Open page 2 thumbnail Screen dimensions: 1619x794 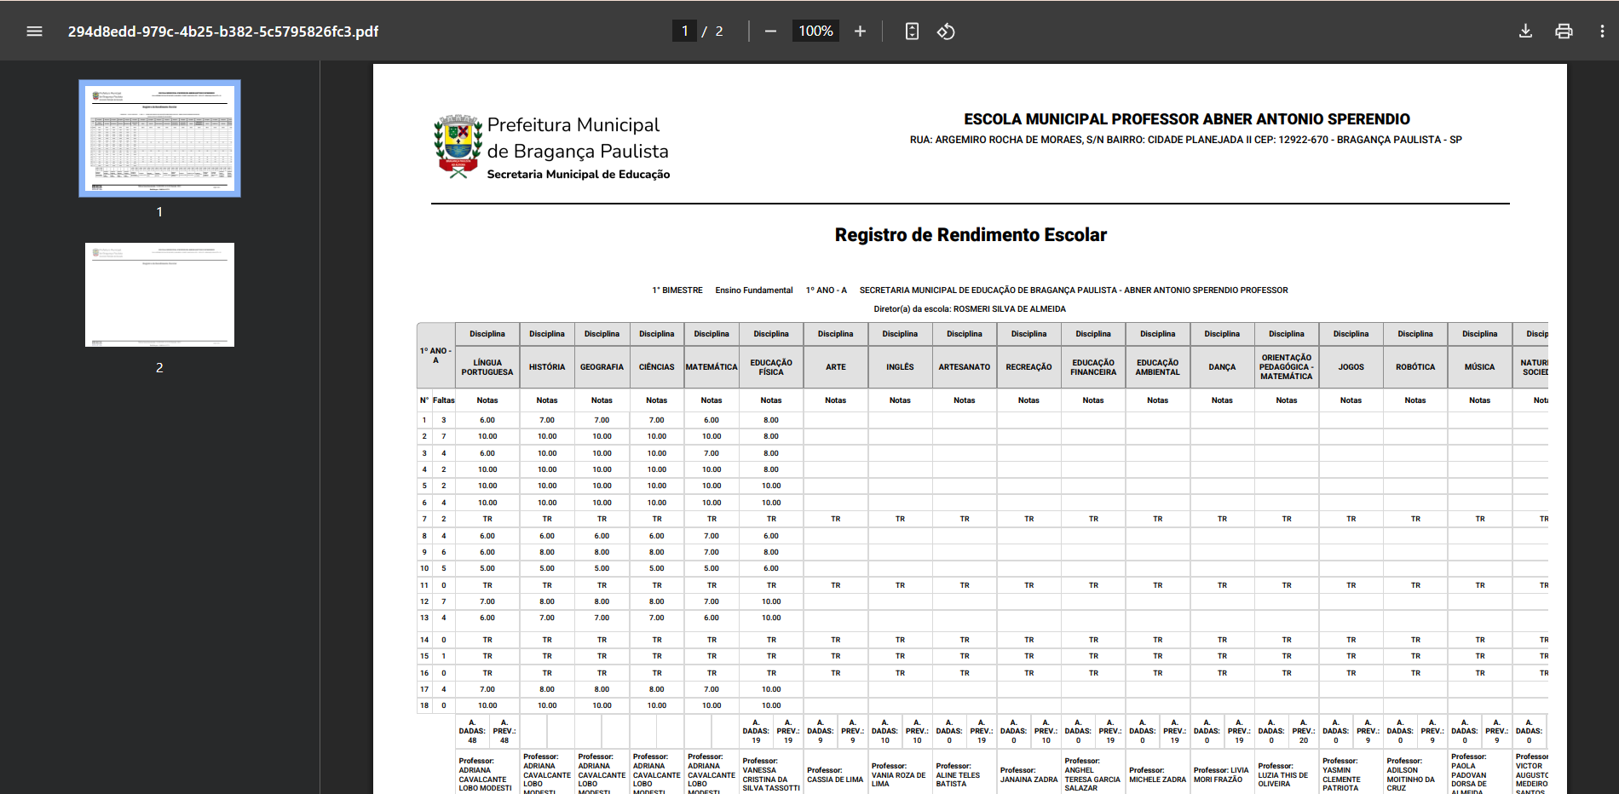coord(159,295)
